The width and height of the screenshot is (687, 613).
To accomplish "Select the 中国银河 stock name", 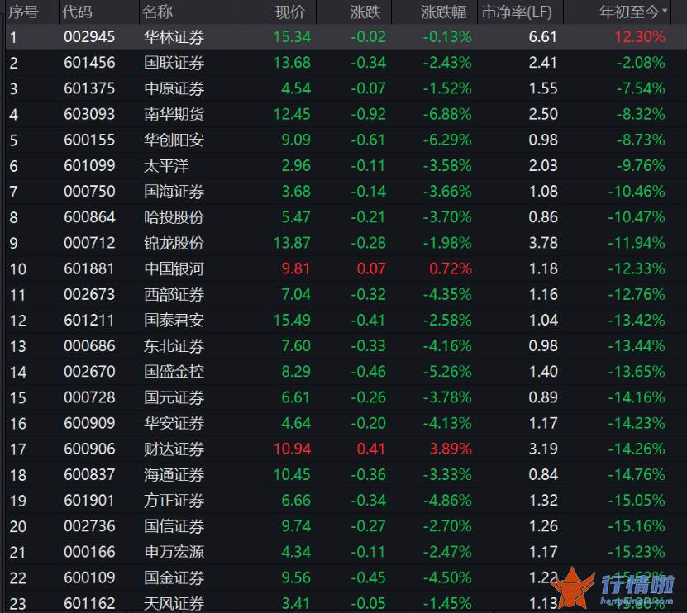I will pyautogui.click(x=174, y=268).
